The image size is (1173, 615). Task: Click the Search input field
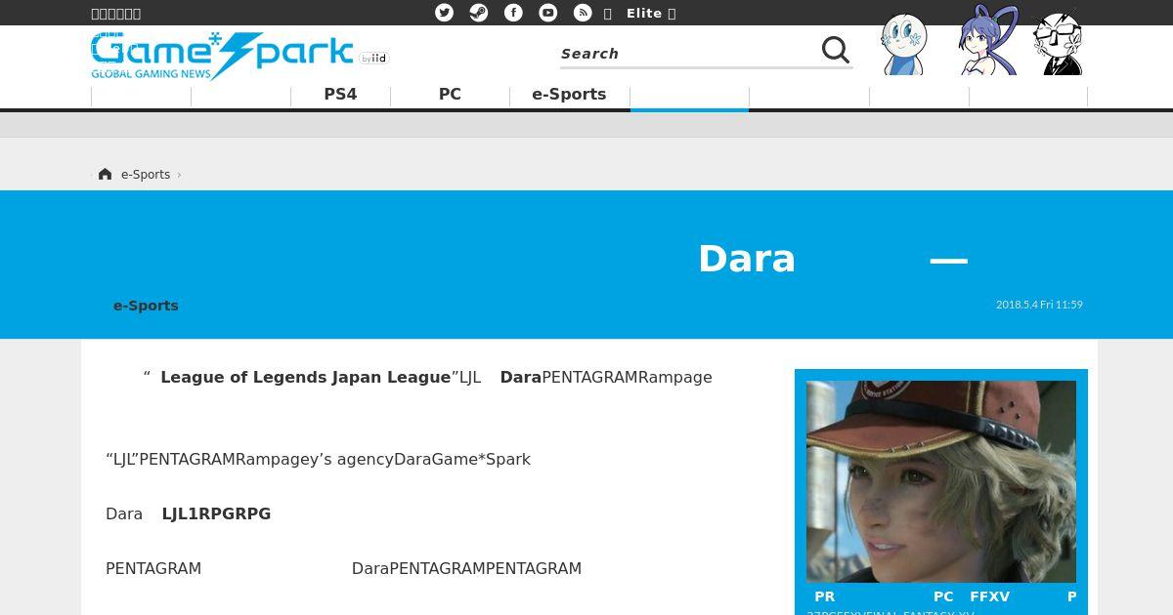(689, 54)
